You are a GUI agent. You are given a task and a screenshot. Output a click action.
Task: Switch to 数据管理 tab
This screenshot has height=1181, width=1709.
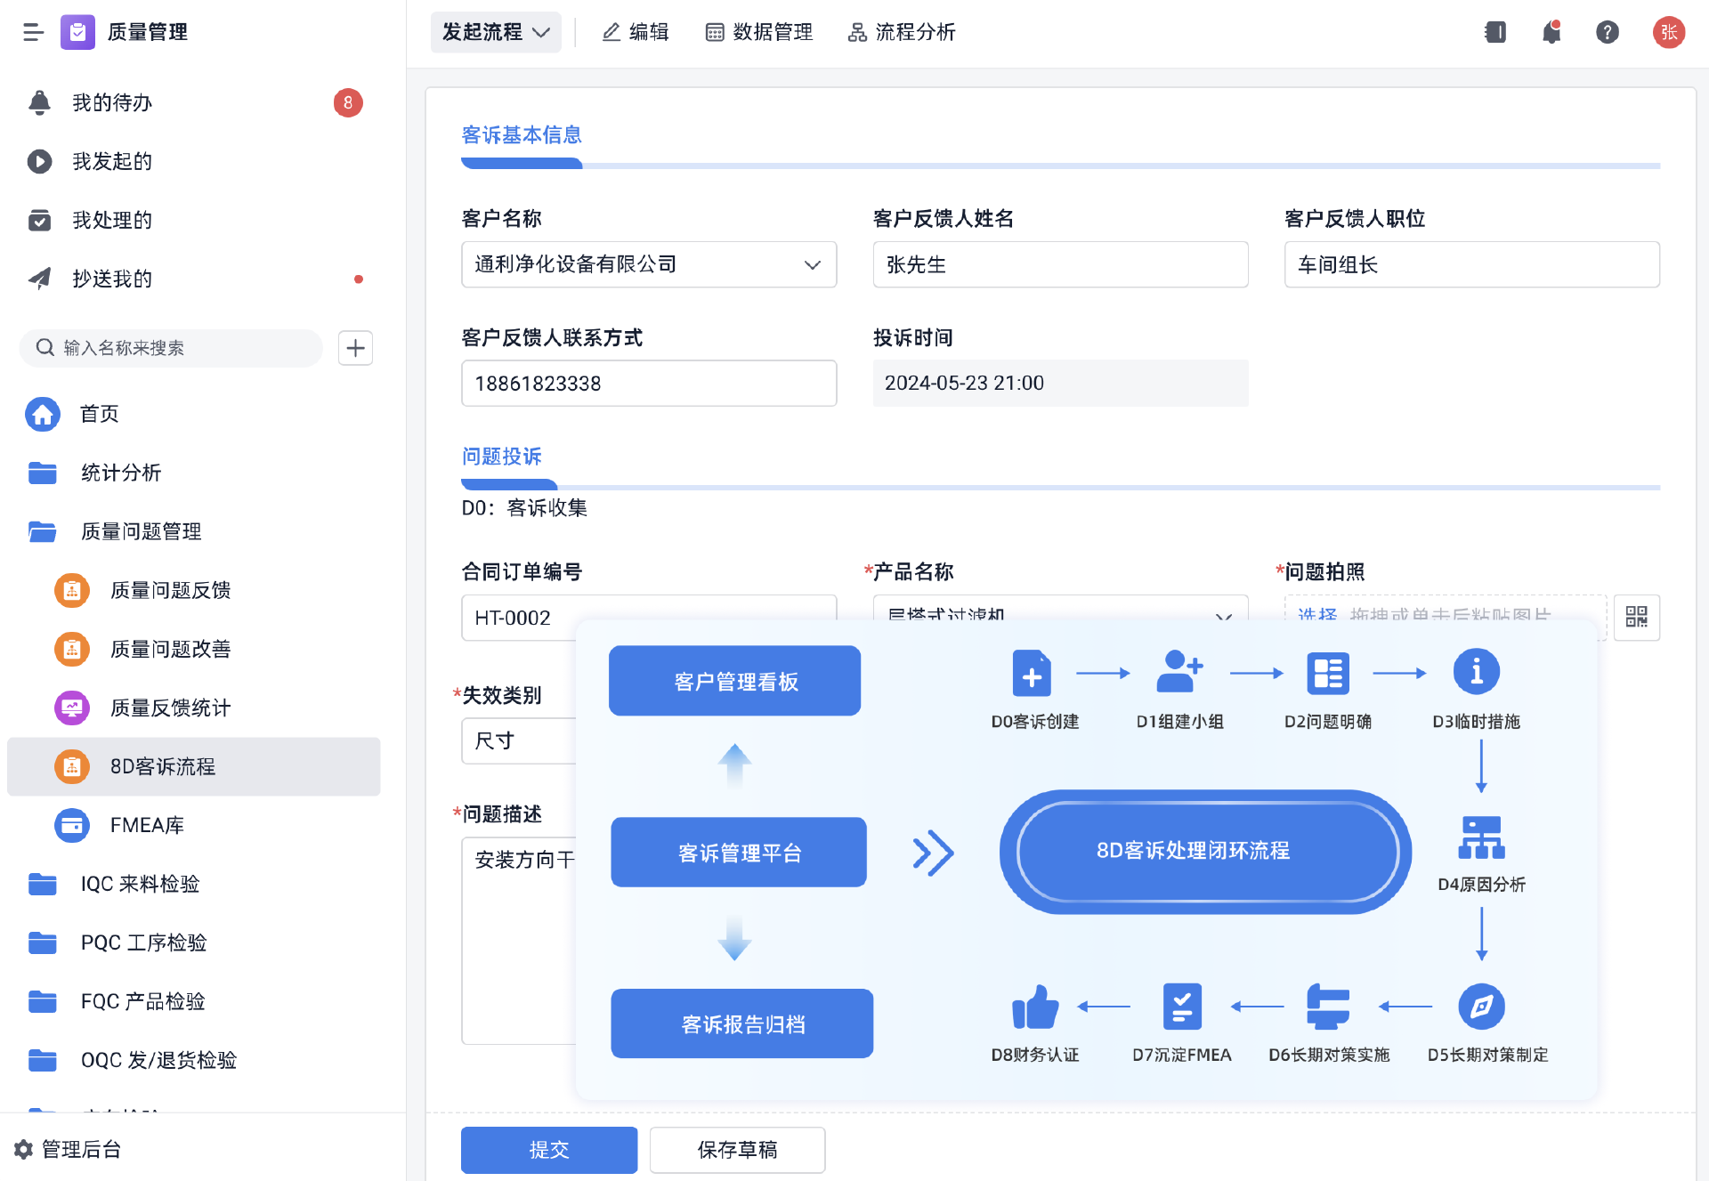[x=759, y=33]
